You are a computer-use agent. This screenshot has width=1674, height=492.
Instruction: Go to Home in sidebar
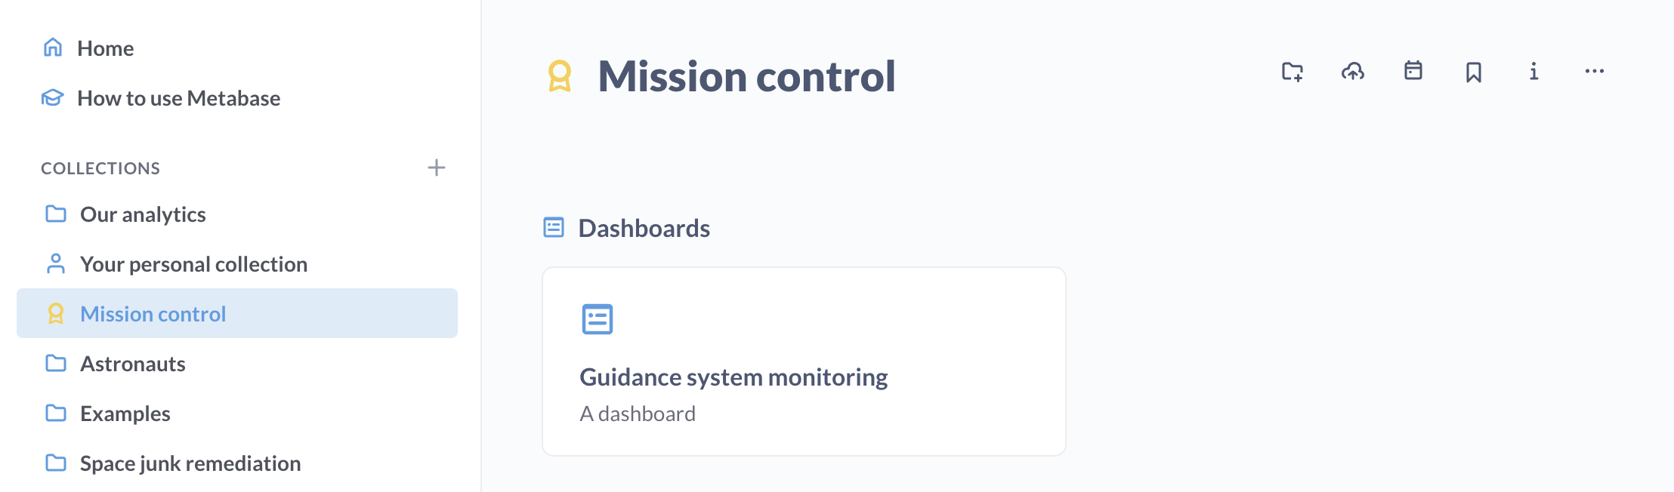click(105, 48)
